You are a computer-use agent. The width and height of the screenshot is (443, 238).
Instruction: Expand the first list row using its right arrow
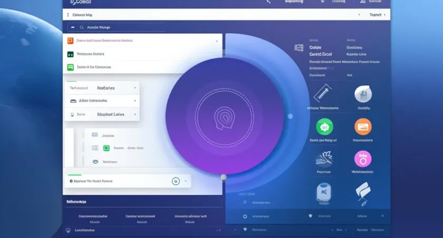click(217, 41)
